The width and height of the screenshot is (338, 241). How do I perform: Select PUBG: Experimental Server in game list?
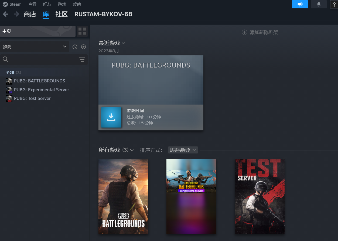(x=41, y=90)
